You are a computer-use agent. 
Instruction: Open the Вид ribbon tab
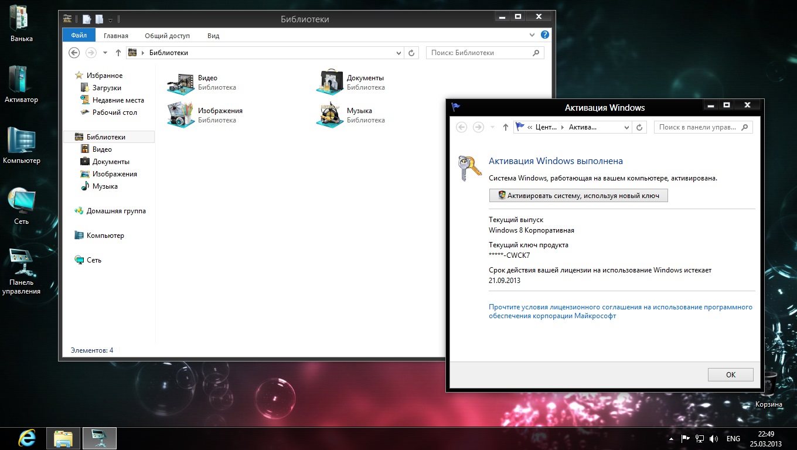point(213,36)
